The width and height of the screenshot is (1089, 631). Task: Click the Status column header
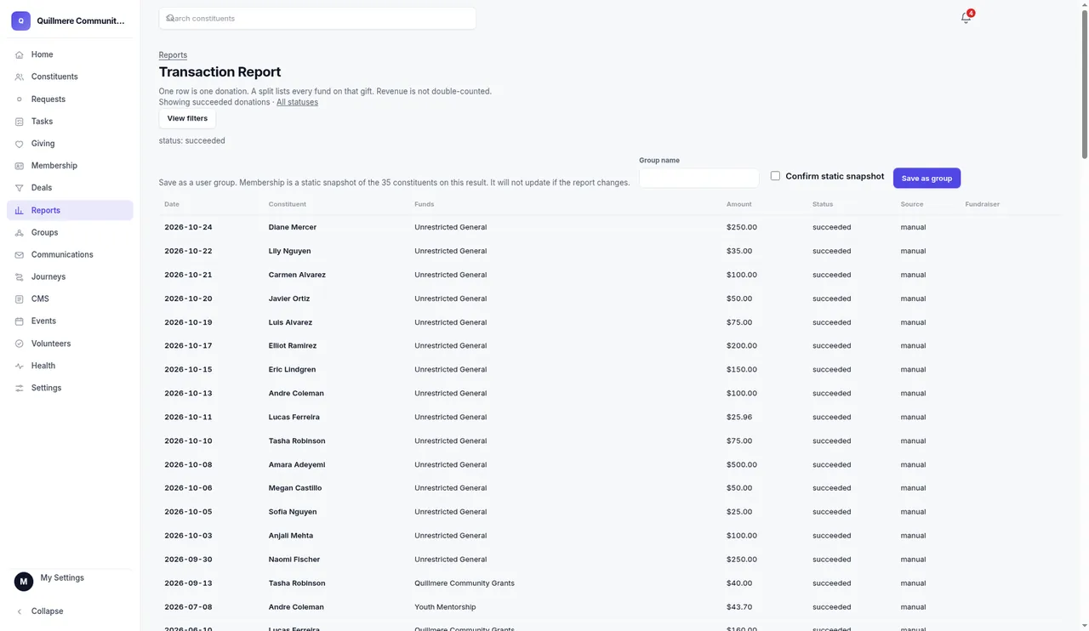click(823, 204)
